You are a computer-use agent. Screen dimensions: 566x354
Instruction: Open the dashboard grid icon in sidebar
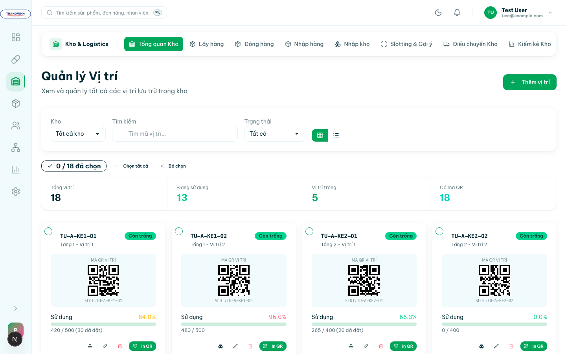click(x=16, y=37)
